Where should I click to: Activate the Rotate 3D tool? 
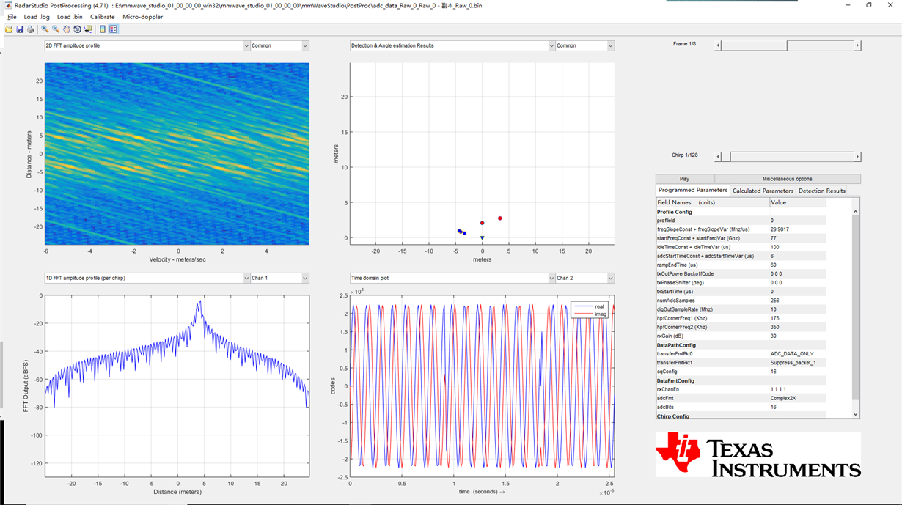coord(77,29)
